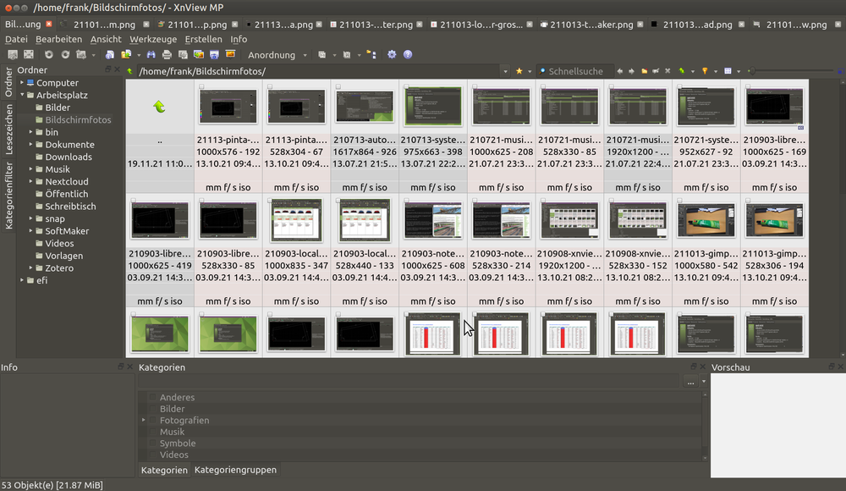Screen dimensions: 846x491
Task: Switch to the Kategoriengruppen tab
Action: pos(235,470)
